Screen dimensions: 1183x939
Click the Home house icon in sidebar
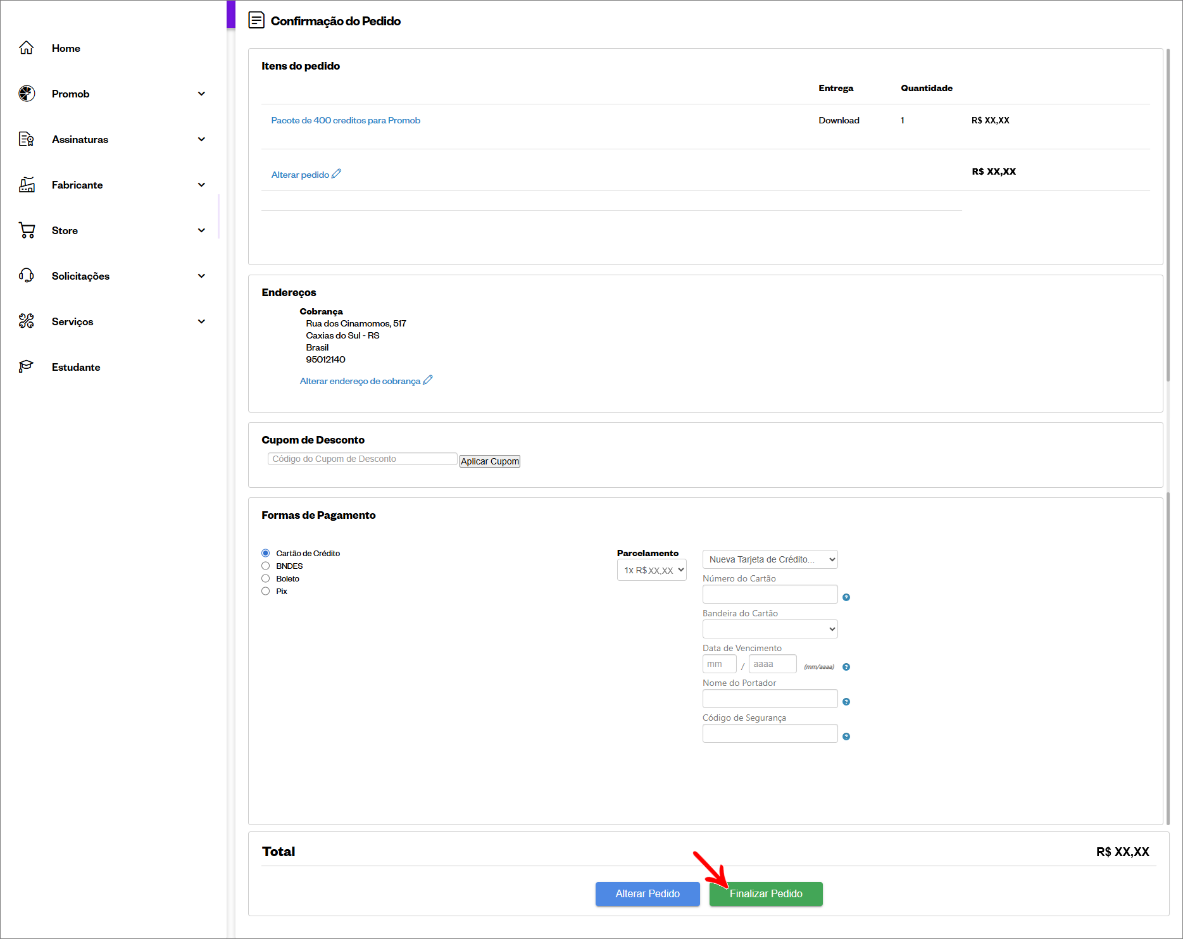click(26, 48)
